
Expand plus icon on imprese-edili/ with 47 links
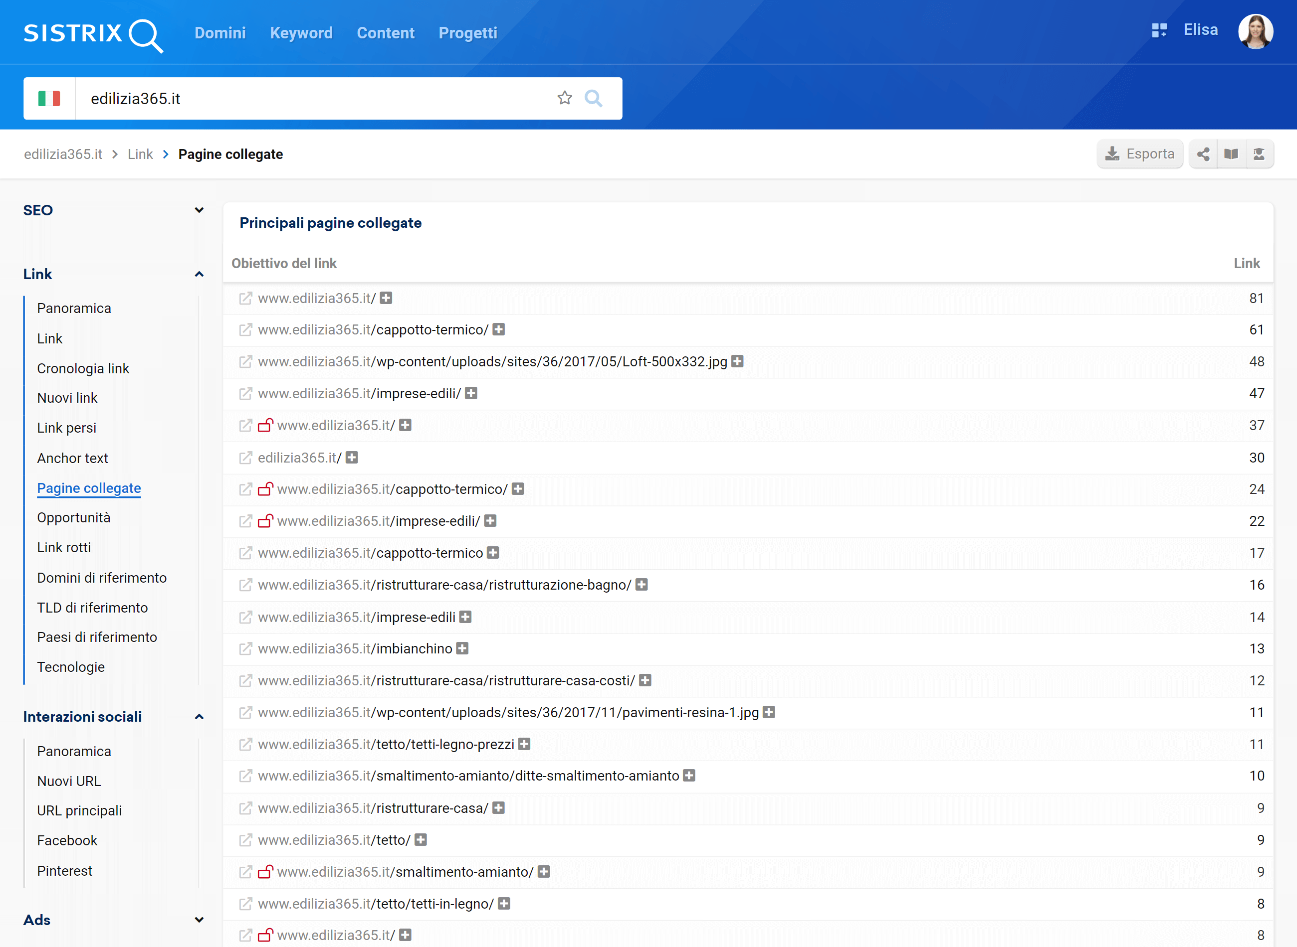471,393
